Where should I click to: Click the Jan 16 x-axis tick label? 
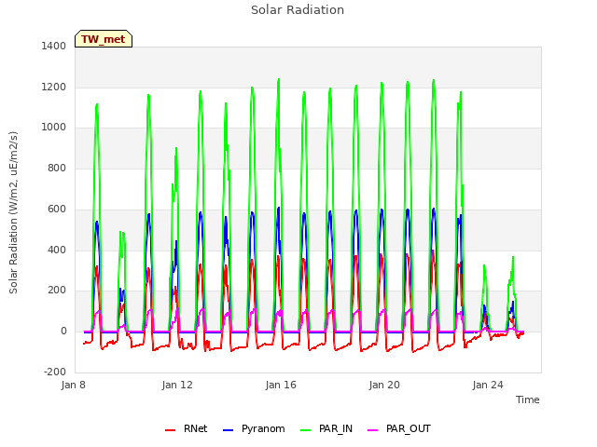click(x=281, y=385)
